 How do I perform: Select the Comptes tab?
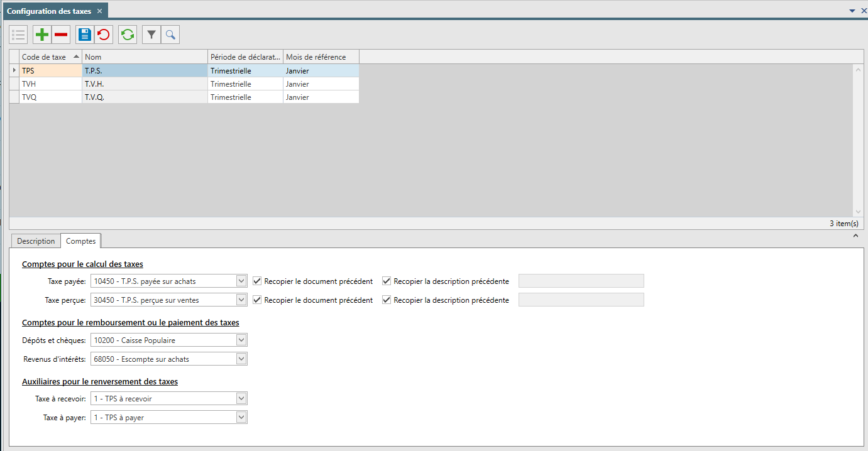(81, 241)
